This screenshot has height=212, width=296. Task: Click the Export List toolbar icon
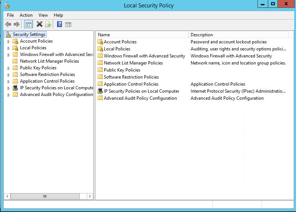[48, 24]
